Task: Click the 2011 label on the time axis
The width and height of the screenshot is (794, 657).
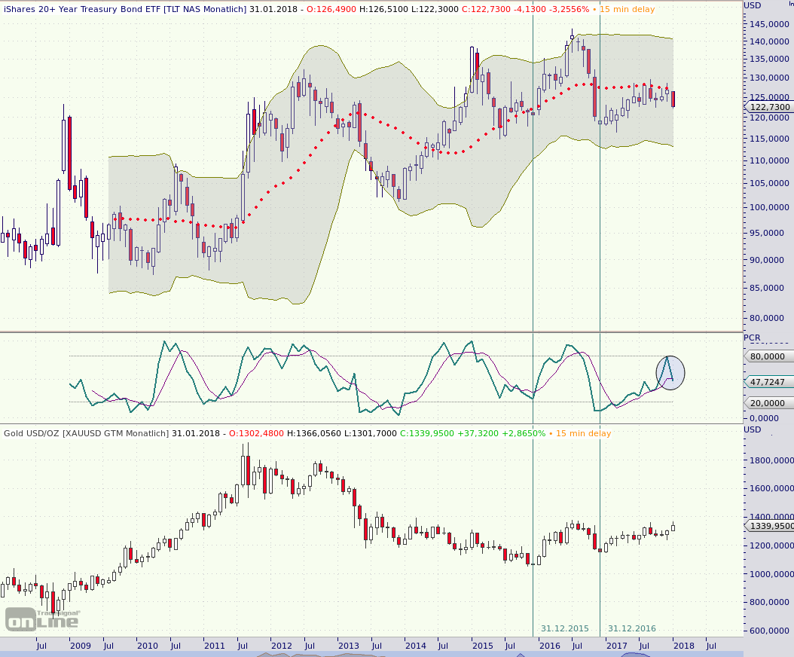Action: tap(214, 646)
